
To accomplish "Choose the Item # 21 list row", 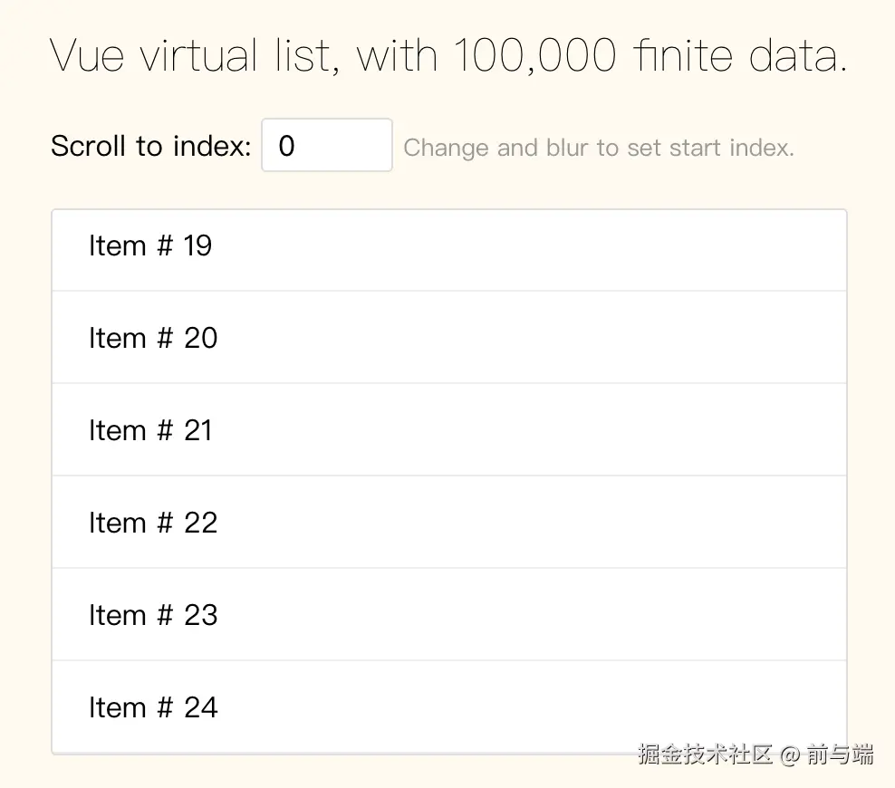I will (449, 430).
